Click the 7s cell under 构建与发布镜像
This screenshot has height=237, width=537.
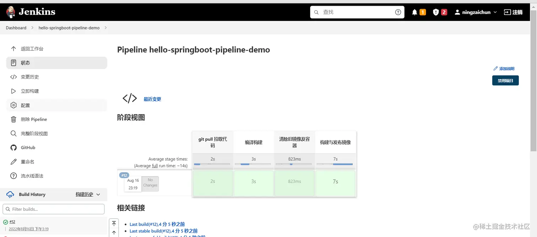point(335,183)
